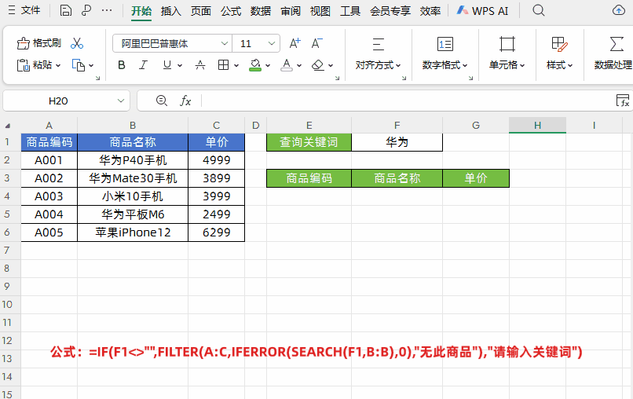Click the number format (数字格式) icon
The width and height of the screenshot is (633, 399).
[x=445, y=44]
